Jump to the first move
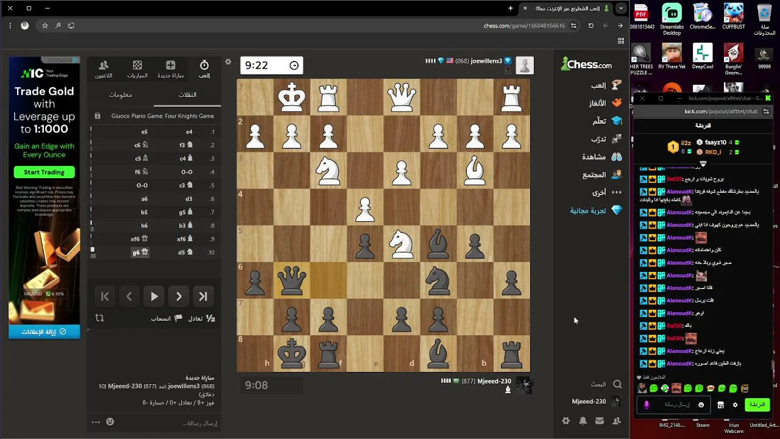 (105, 296)
